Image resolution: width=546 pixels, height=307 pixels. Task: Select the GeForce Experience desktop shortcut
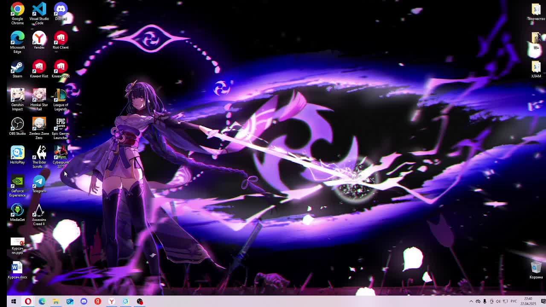point(17,185)
